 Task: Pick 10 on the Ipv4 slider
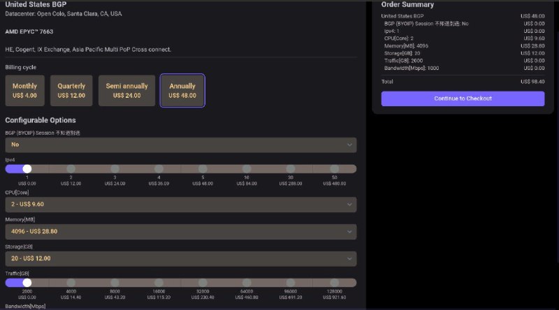247,169
